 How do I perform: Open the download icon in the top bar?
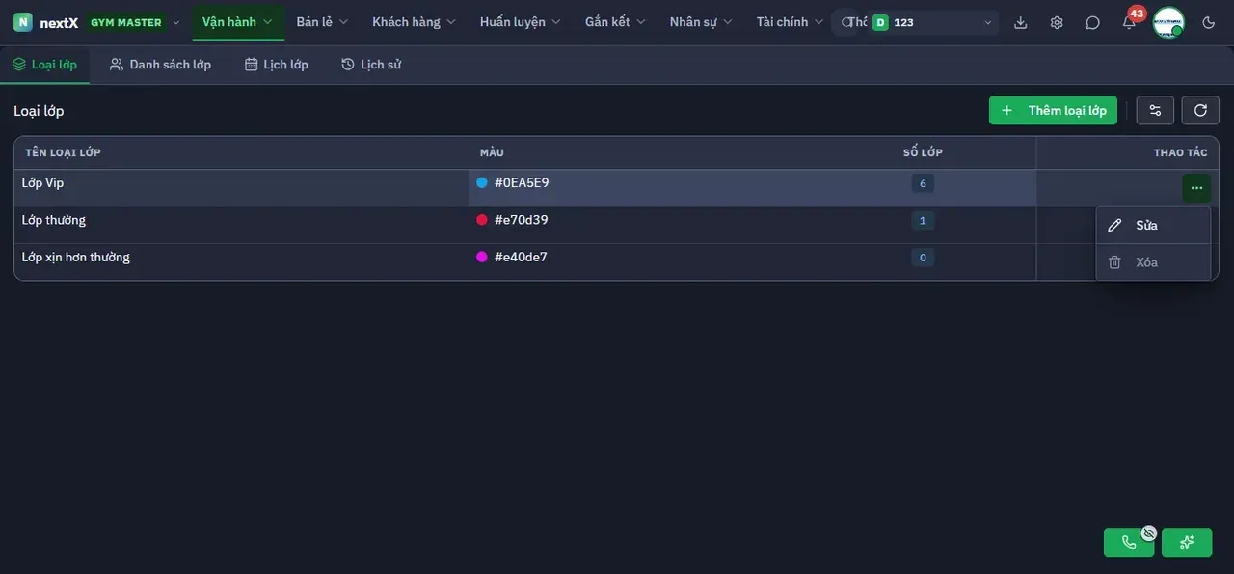[1021, 22]
